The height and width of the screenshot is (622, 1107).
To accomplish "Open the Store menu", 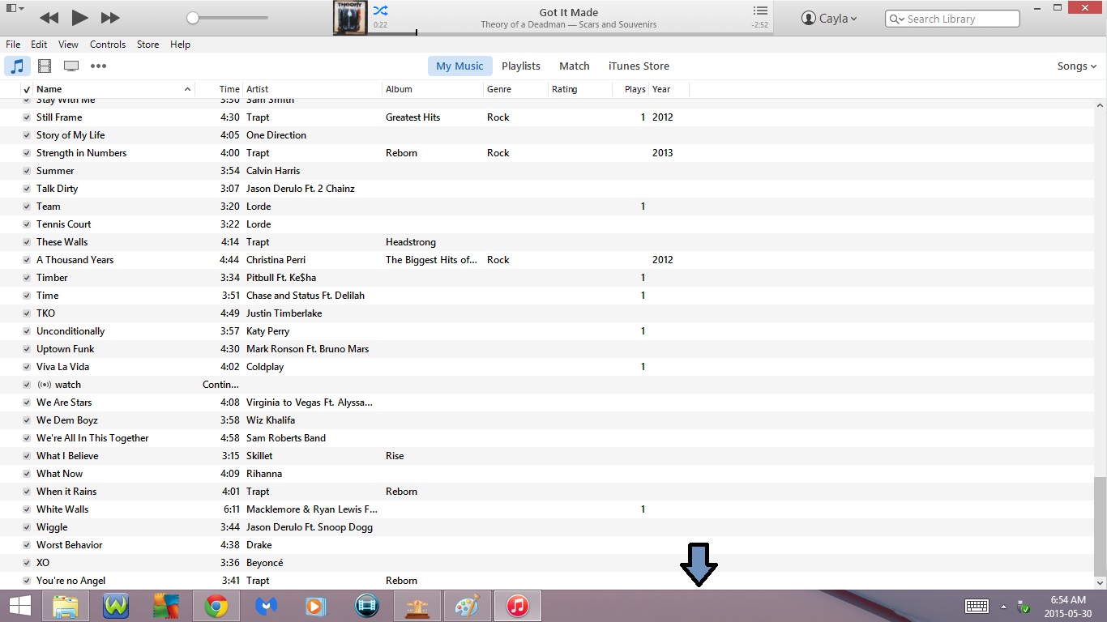I will click(147, 45).
